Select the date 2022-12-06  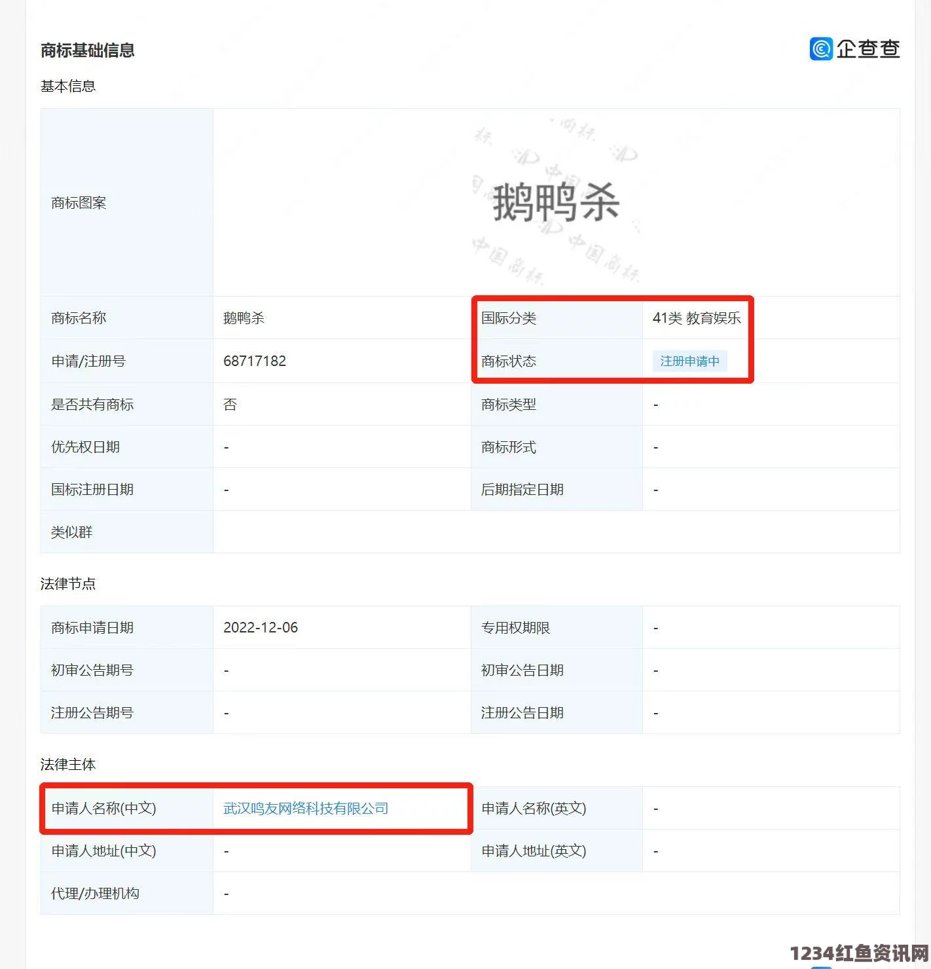[x=261, y=628]
